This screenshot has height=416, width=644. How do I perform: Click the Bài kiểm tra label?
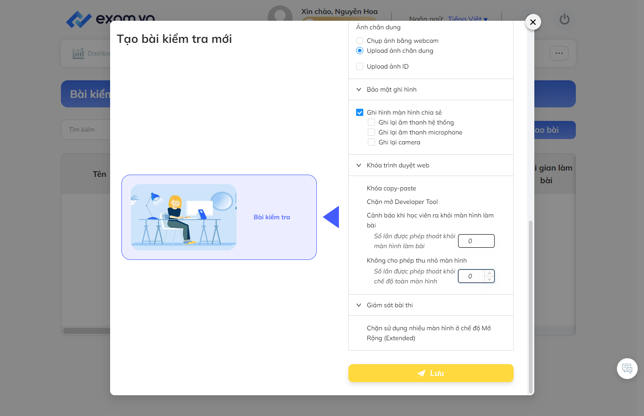pyautogui.click(x=272, y=217)
